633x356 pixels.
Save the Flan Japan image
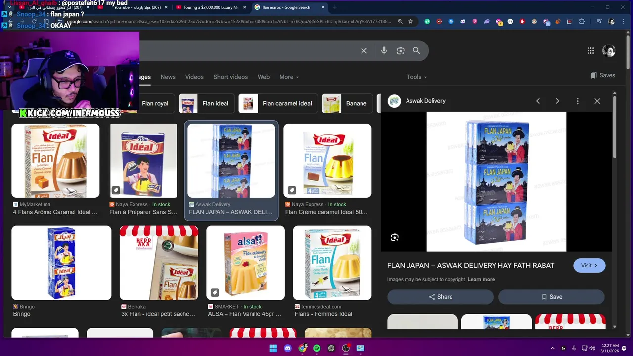click(x=551, y=297)
